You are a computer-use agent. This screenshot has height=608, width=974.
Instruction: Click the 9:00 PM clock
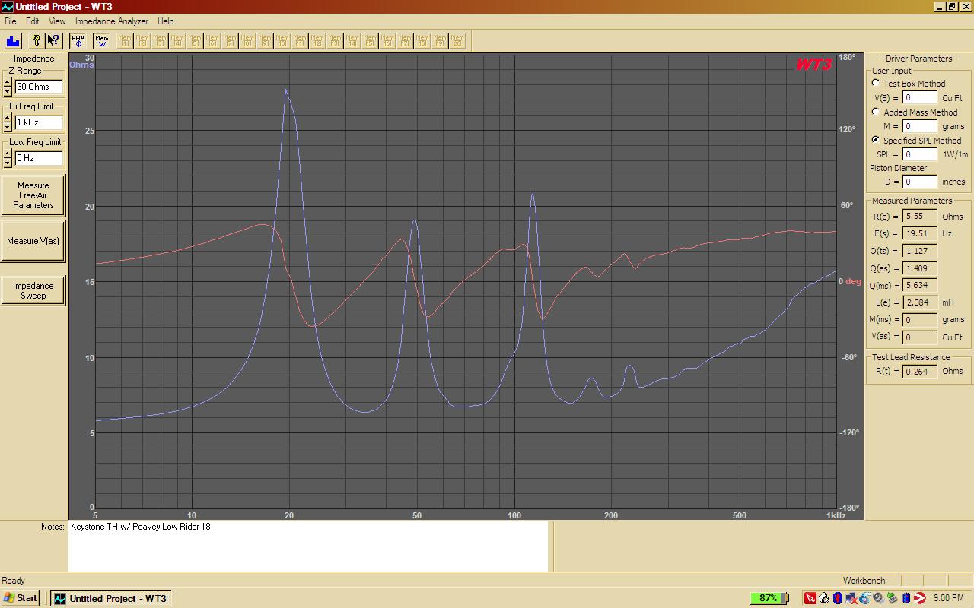tap(948, 598)
